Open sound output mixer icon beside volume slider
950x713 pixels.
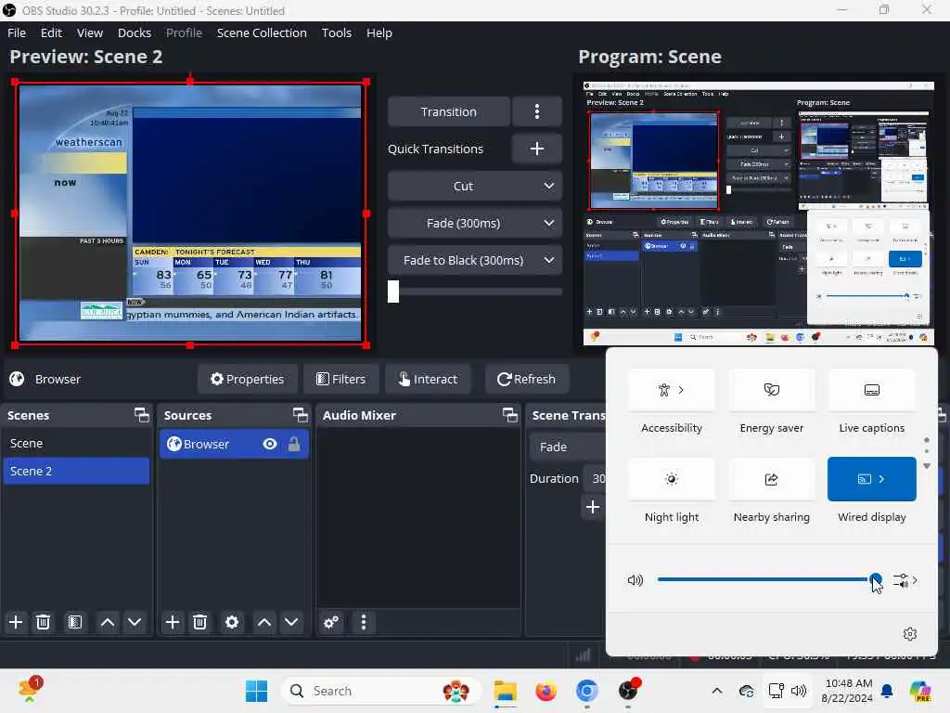pyautogui.click(x=905, y=580)
